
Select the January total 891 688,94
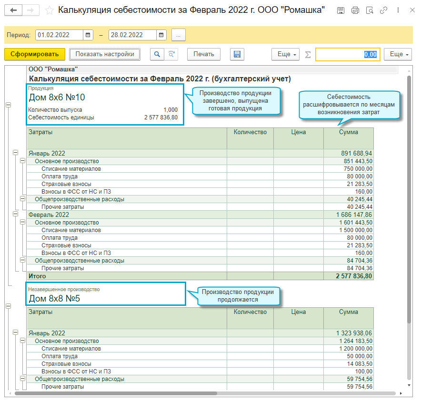357,154
